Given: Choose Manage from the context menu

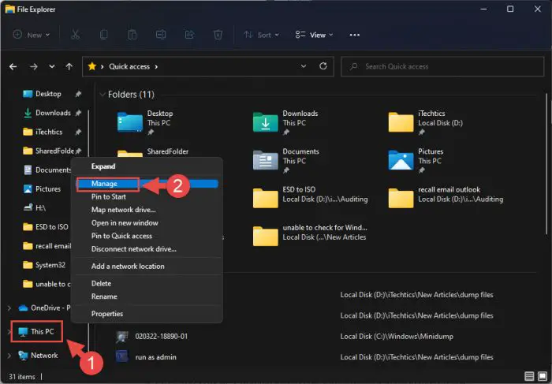Looking at the screenshot, I should click(x=105, y=184).
